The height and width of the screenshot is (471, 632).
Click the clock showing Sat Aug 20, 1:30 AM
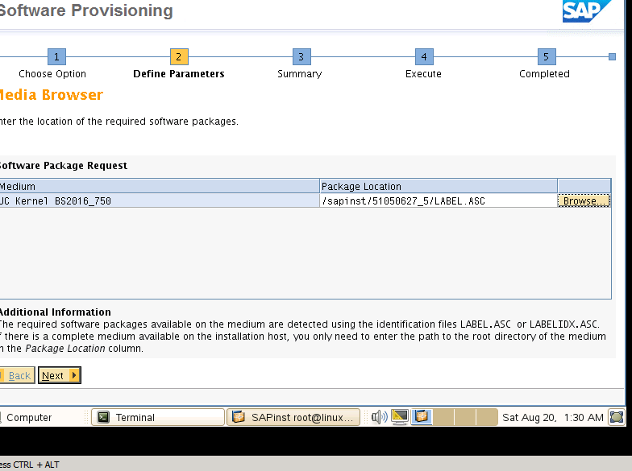click(x=553, y=417)
